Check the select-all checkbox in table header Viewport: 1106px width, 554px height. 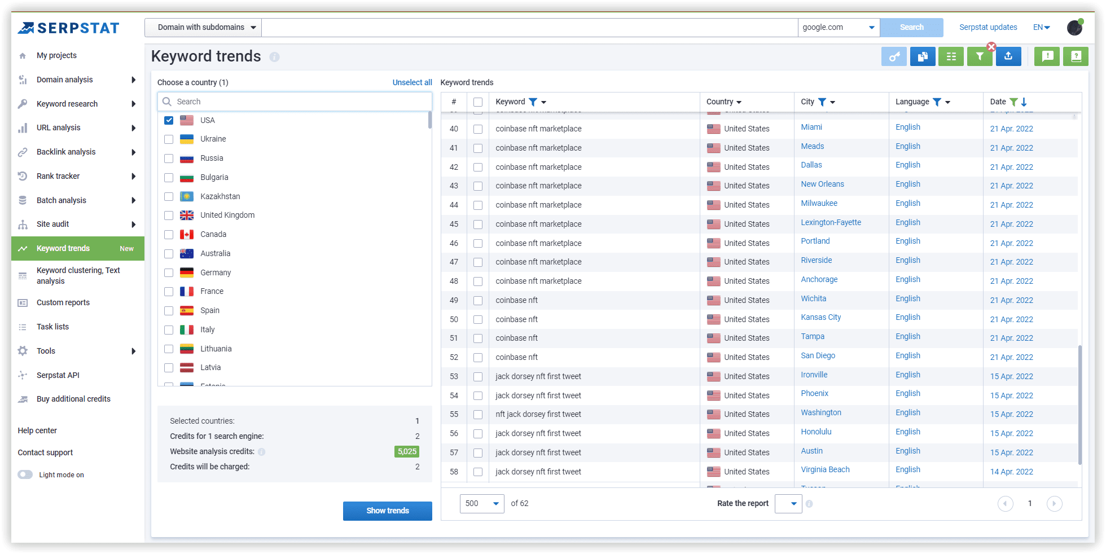tap(478, 102)
